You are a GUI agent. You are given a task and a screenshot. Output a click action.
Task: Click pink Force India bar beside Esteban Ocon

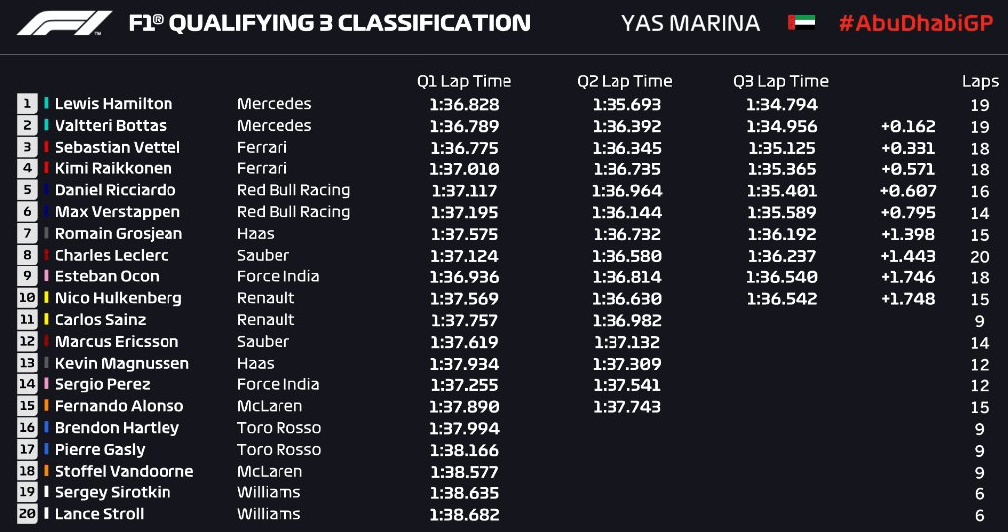pos(46,277)
